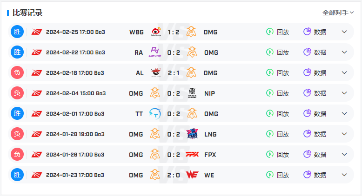Viewport: 362px width, 196px height.
Task: Expand the 2024-02-25 WBG match row
Action: tap(344, 32)
